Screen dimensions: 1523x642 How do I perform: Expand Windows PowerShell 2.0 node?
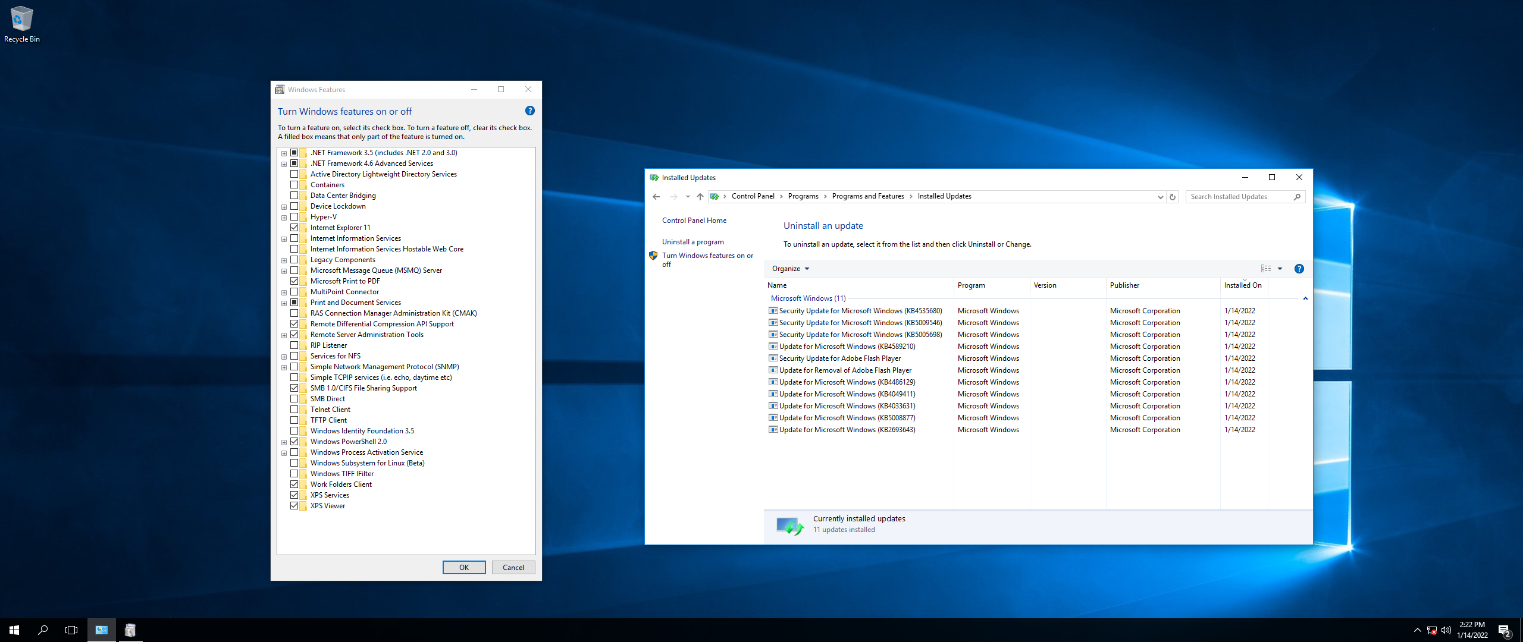tap(284, 442)
